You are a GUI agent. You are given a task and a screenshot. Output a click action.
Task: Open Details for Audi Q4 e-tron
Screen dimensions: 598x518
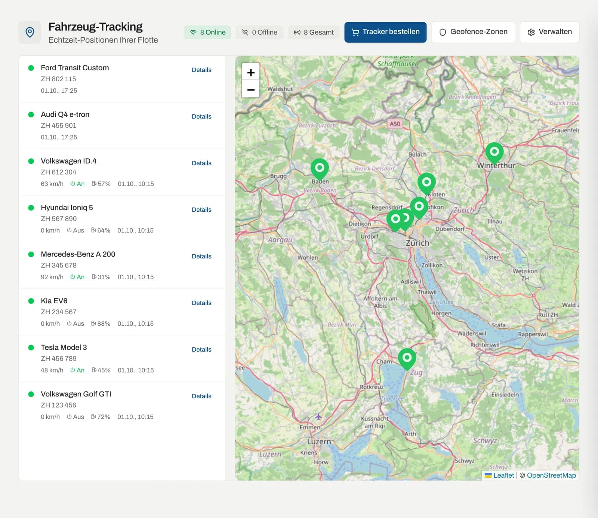[x=201, y=117]
